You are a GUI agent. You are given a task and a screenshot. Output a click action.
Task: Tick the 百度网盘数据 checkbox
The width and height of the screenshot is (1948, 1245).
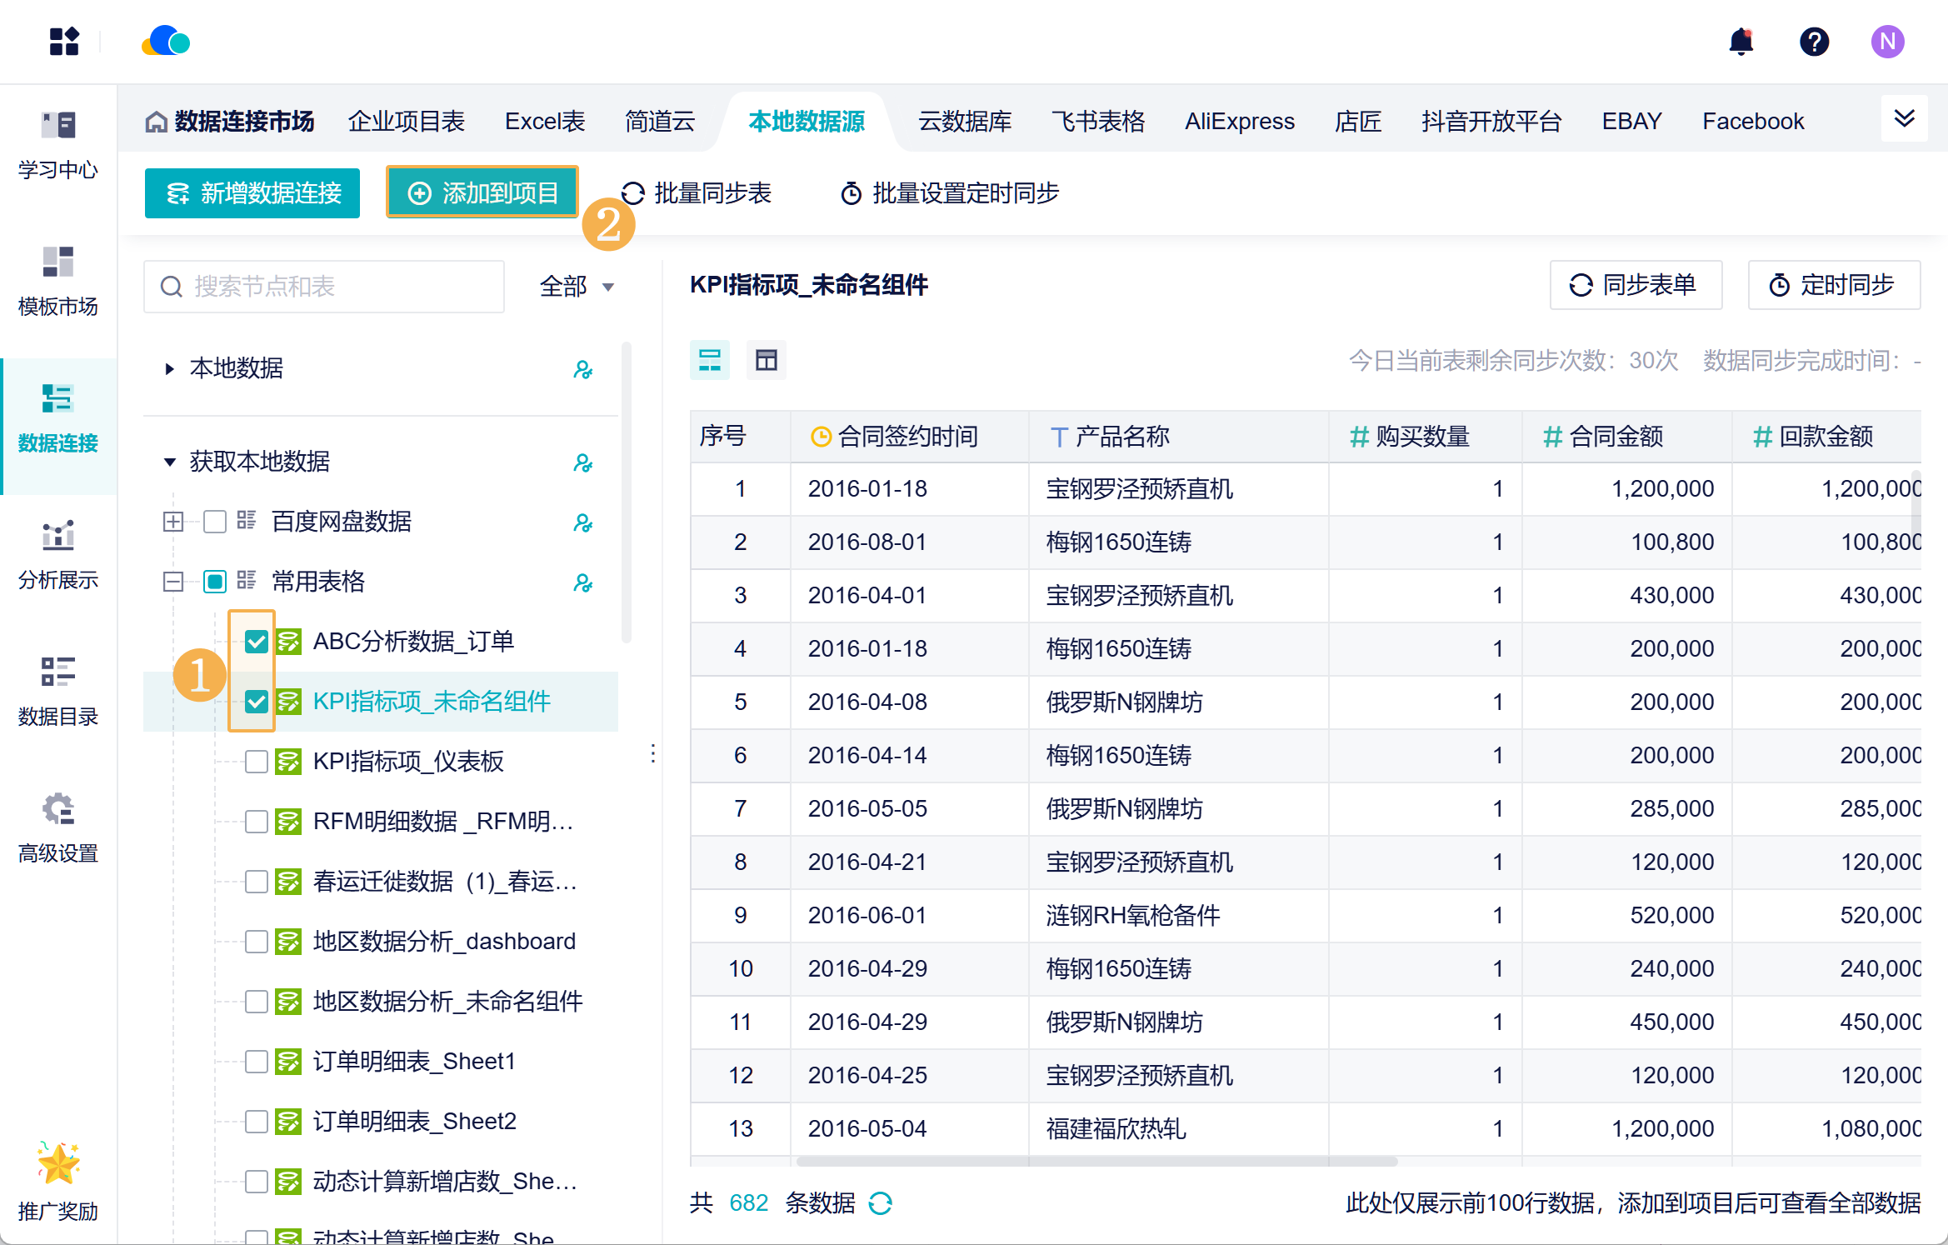(215, 522)
